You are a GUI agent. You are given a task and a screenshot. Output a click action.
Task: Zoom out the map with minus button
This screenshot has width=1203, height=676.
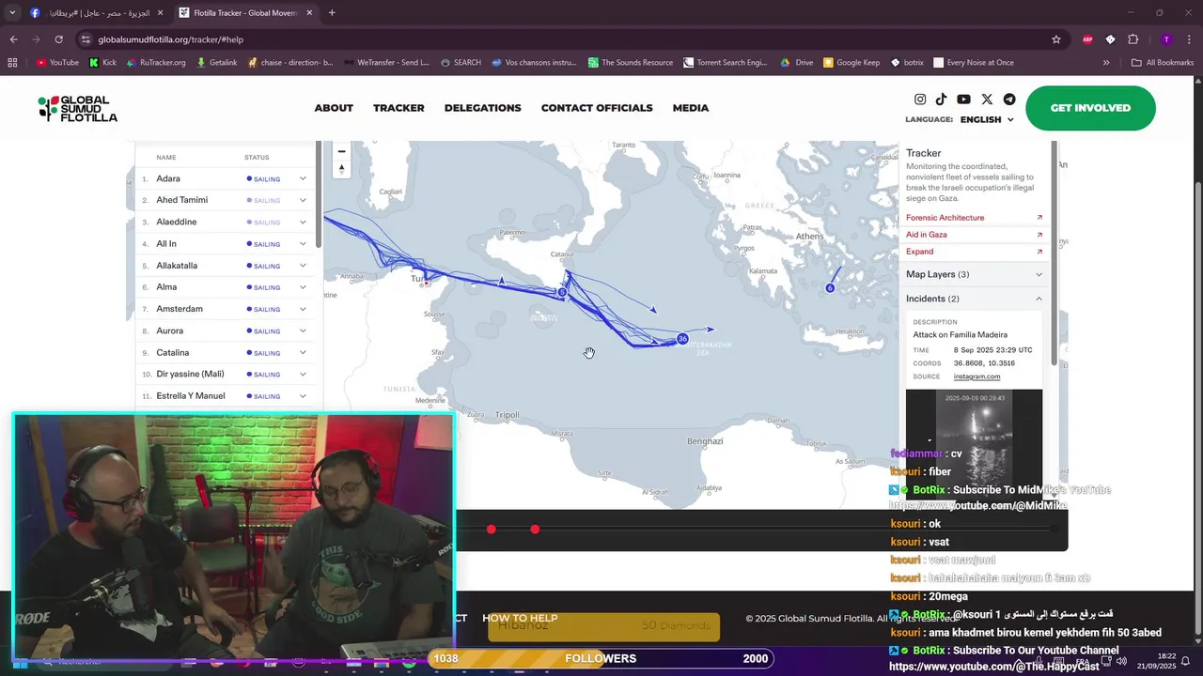pos(341,151)
